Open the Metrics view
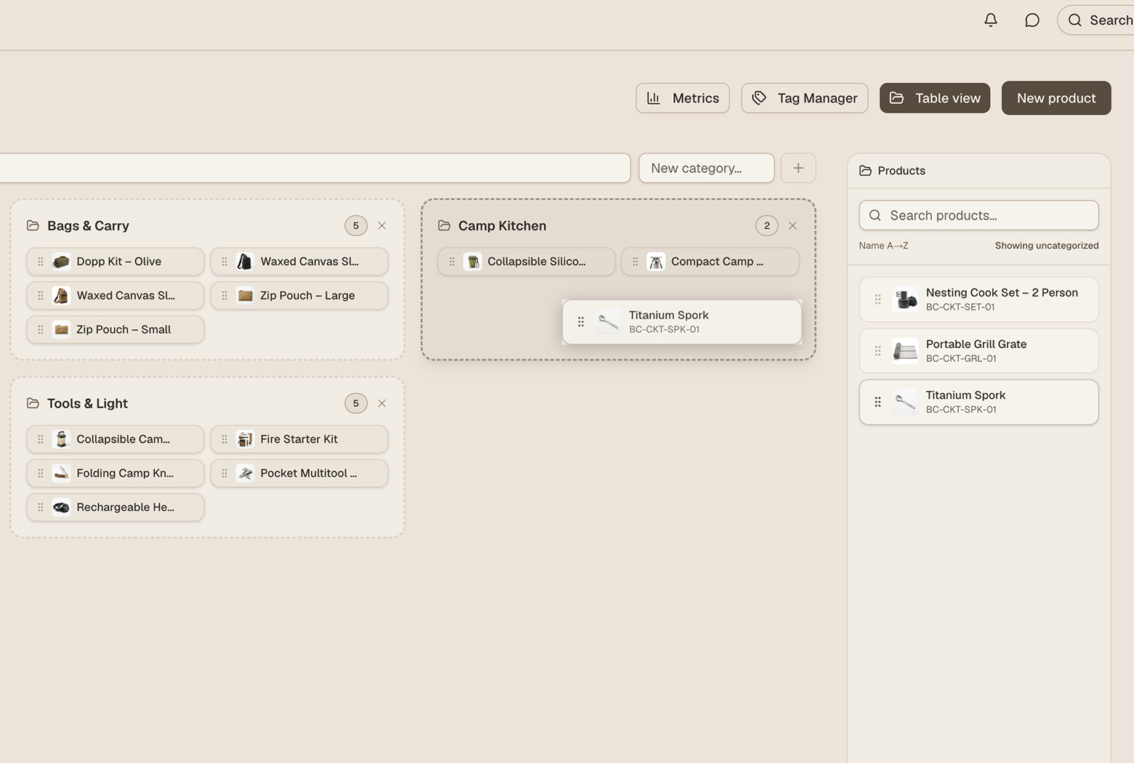This screenshot has height=763, width=1134. click(x=683, y=98)
